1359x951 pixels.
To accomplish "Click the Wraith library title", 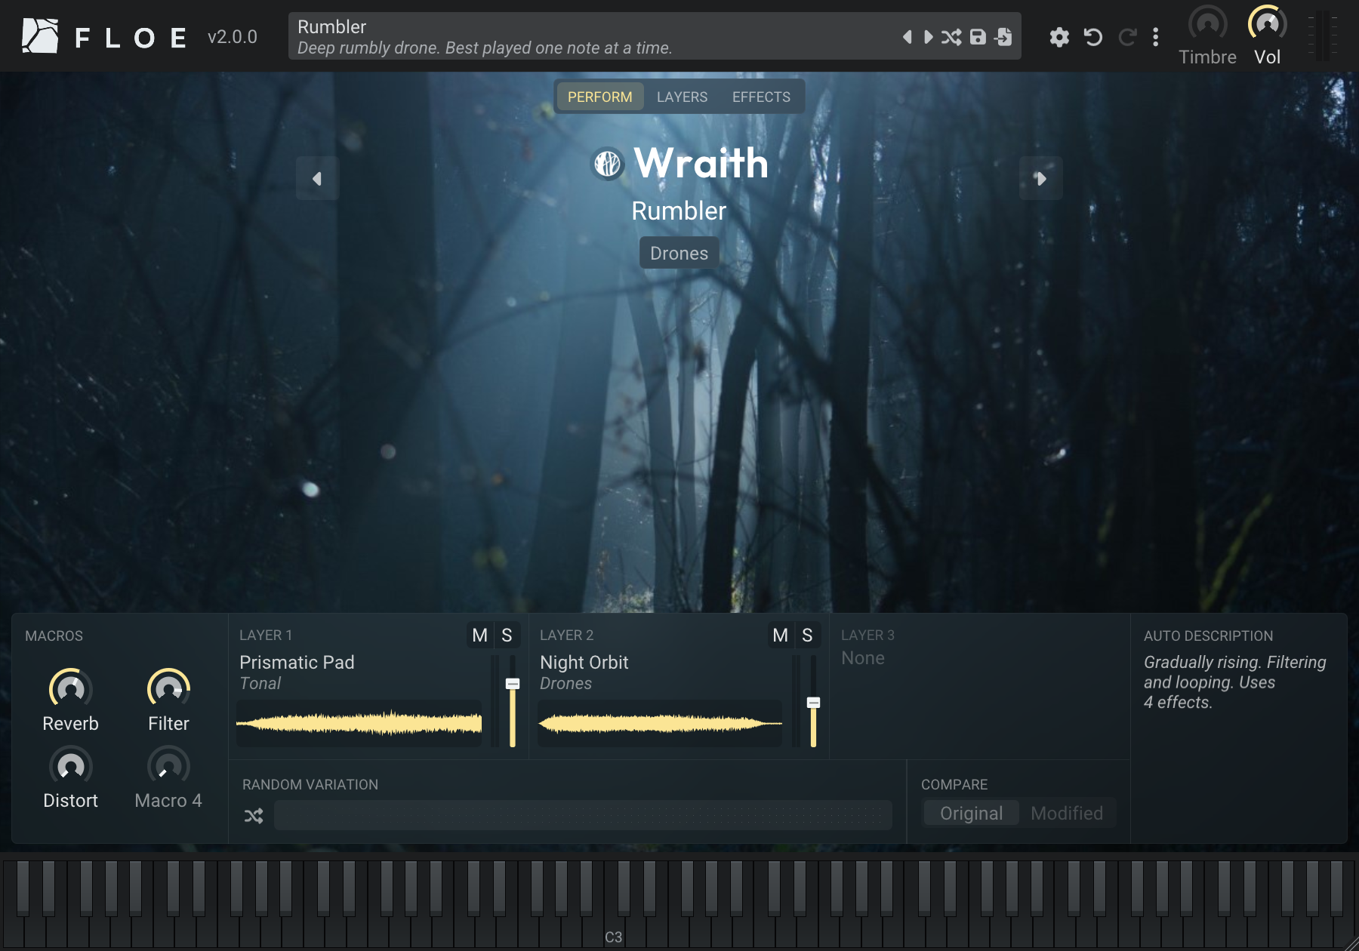I will [701, 163].
